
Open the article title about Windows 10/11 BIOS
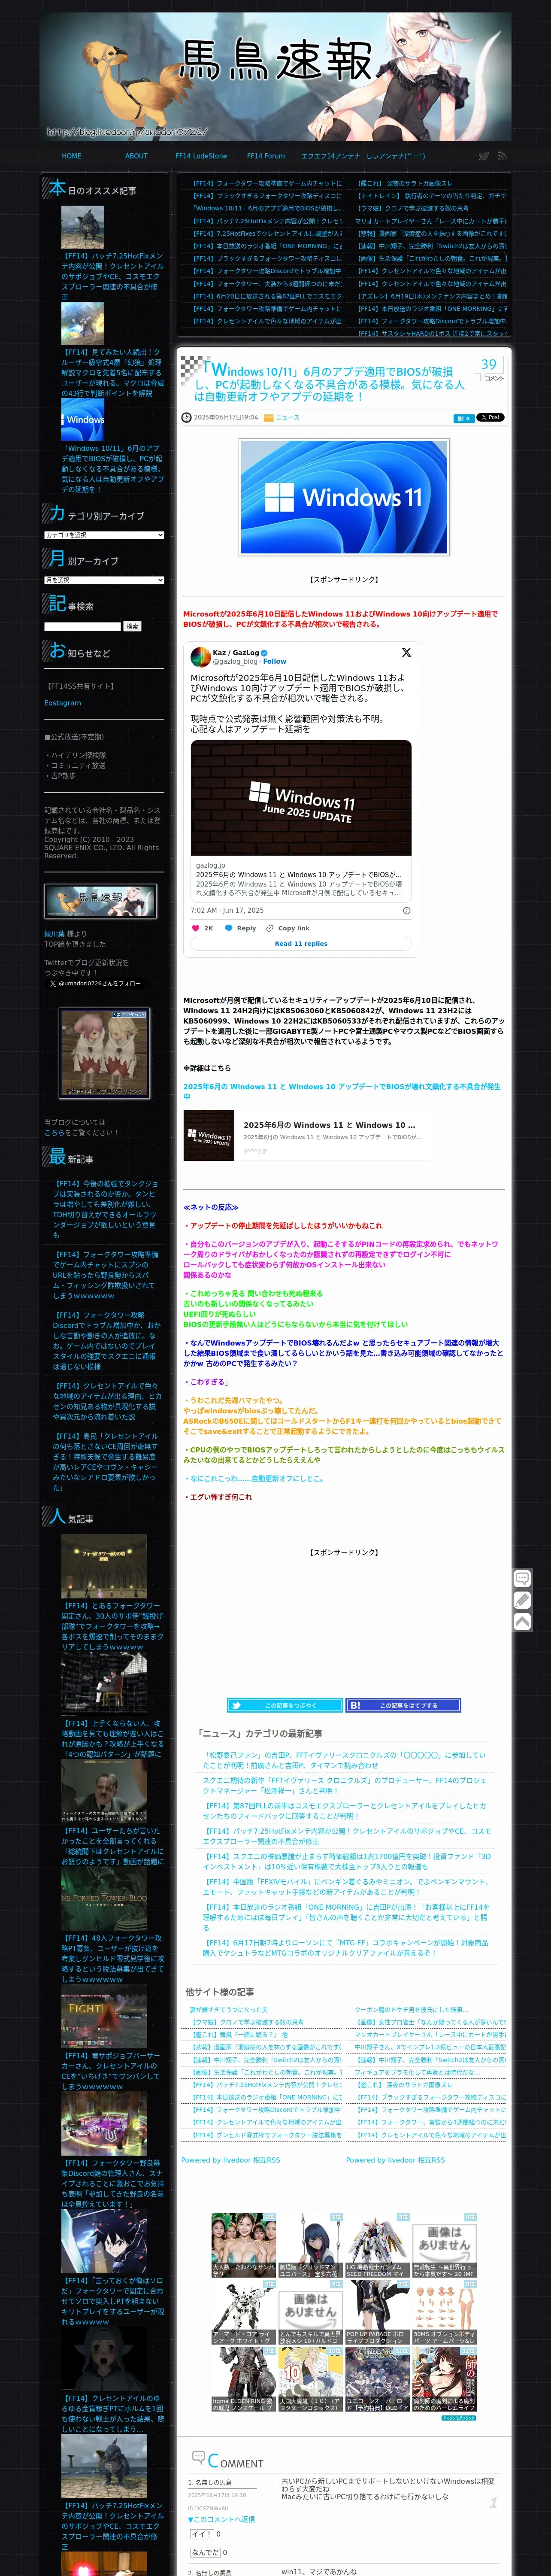[329, 384]
